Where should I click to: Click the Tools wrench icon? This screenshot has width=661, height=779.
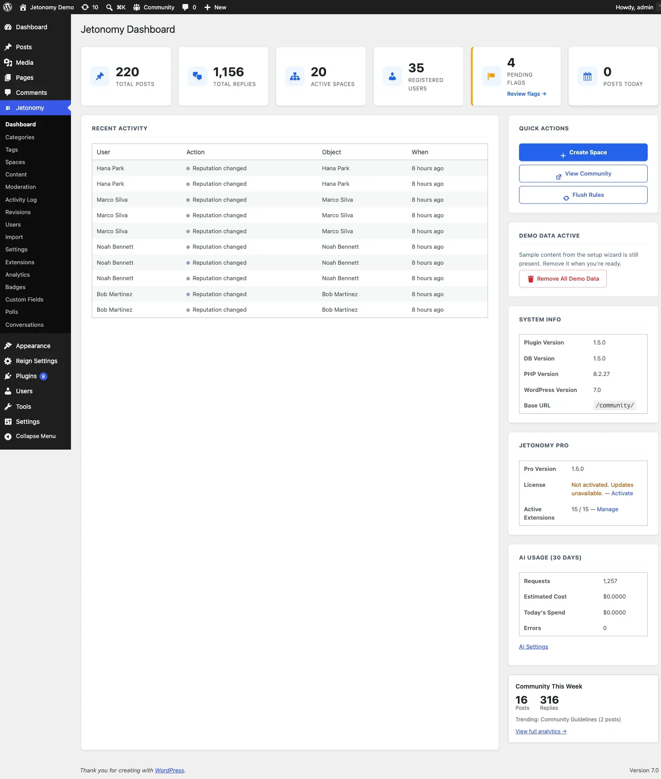(8, 407)
